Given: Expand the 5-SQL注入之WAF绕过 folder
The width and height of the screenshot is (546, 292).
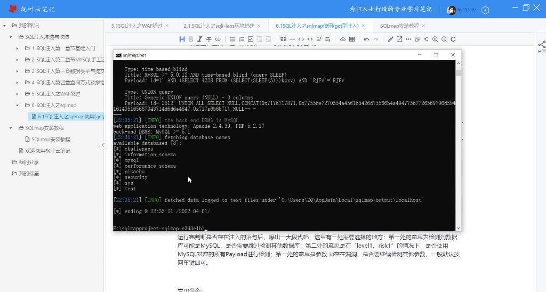Looking at the screenshot, I should coord(17,94).
